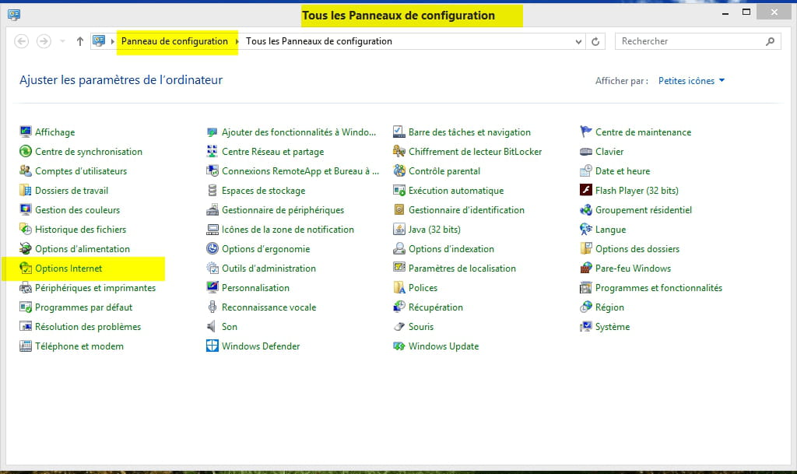Open the Récupération link
The image size is (797, 474).
coord(436,307)
